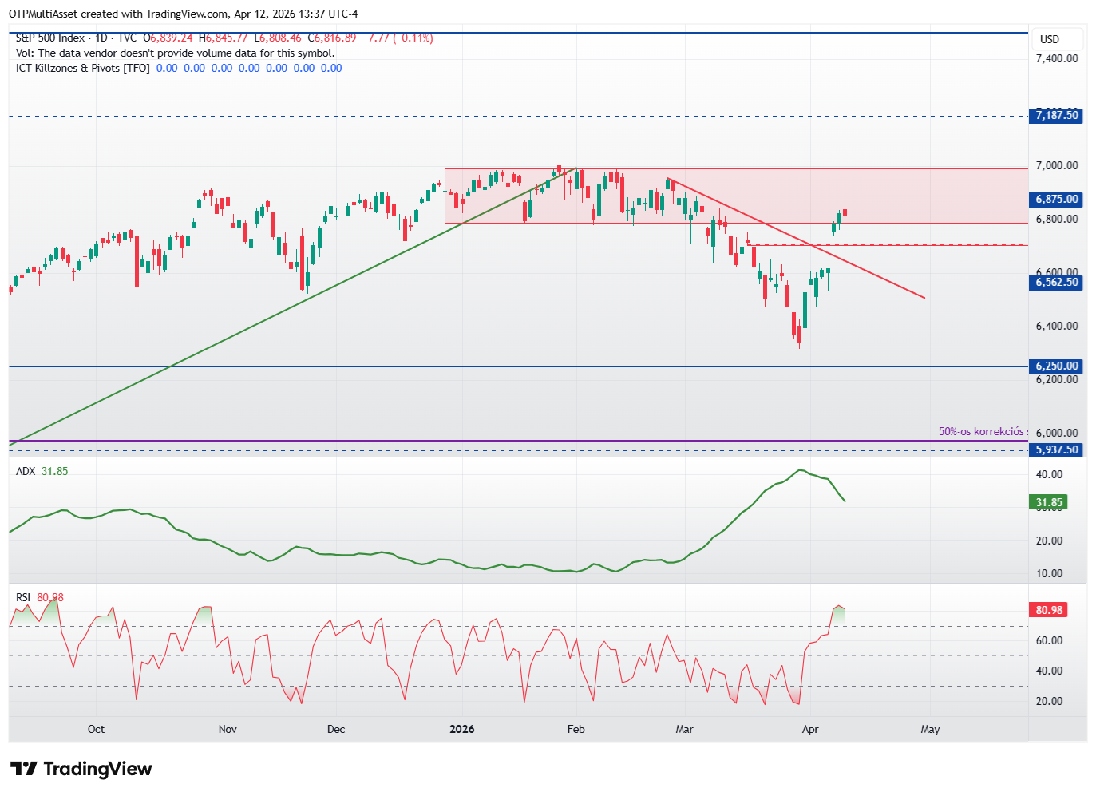
Task: Click the 6,250.00 price level label
Action: [x=1057, y=366]
